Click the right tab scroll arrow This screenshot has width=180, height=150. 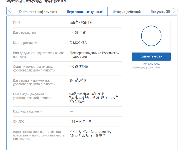pyautogui.click(x=174, y=11)
